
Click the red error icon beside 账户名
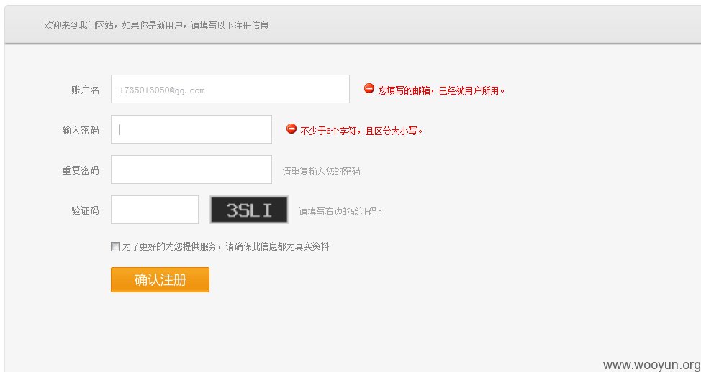[x=368, y=89]
